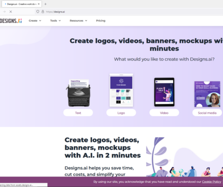The width and height of the screenshot is (223, 187).
Task: Click the Designs.ai logo in the header
Action: coord(11,21)
